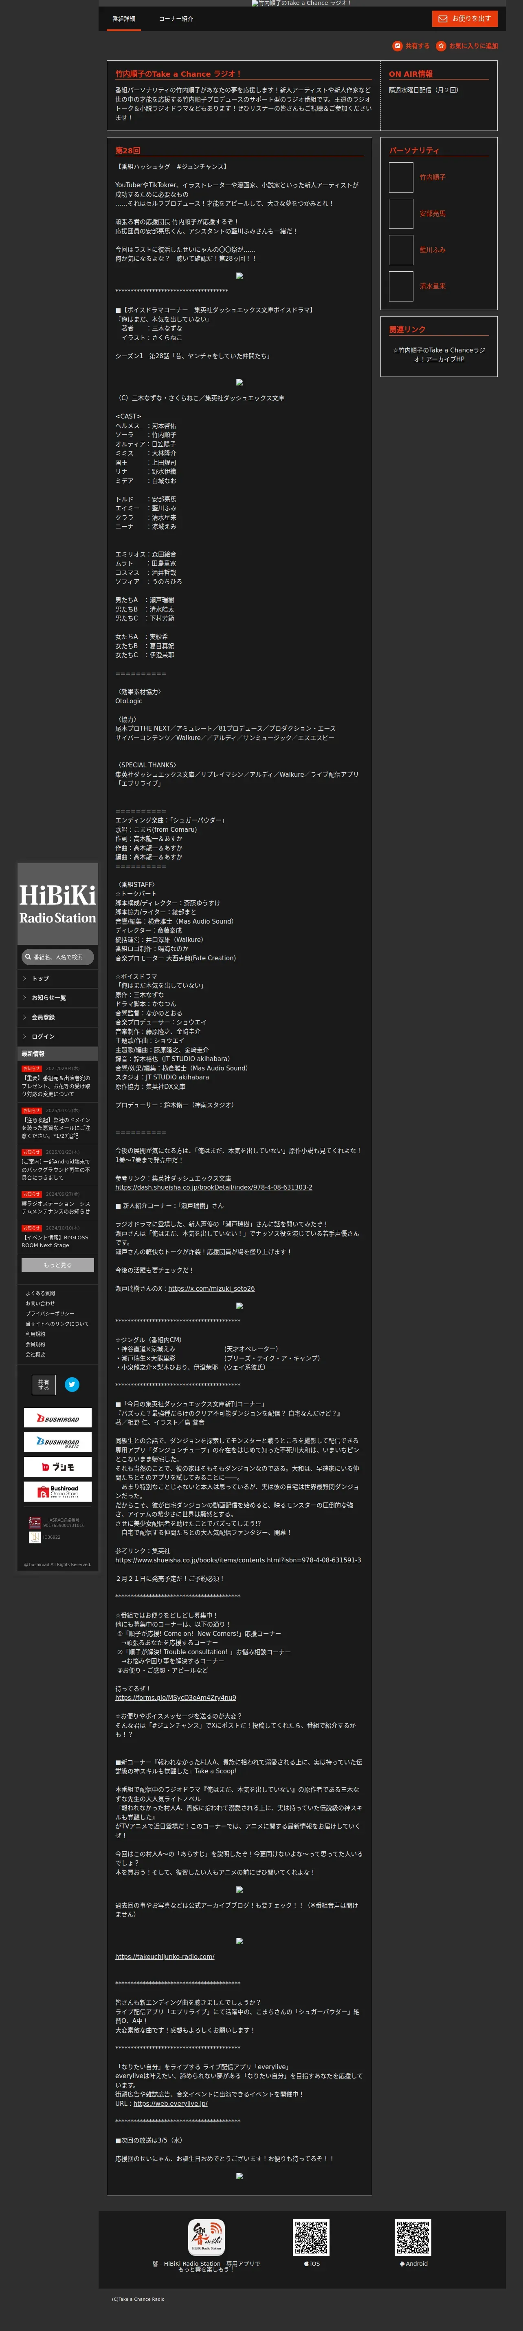Add program to favorites with お気に入りに追加
523x2331 pixels.
467,46
